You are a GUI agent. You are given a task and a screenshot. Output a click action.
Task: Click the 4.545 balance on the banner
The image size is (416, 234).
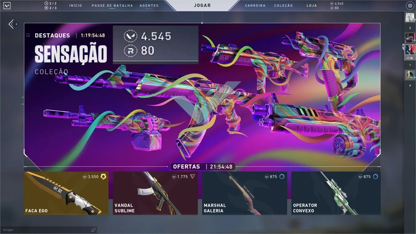156,36
